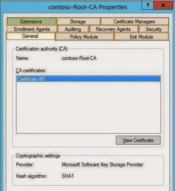
Task: Click the SHA1 hash algorithm value
Action: click(x=68, y=176)
